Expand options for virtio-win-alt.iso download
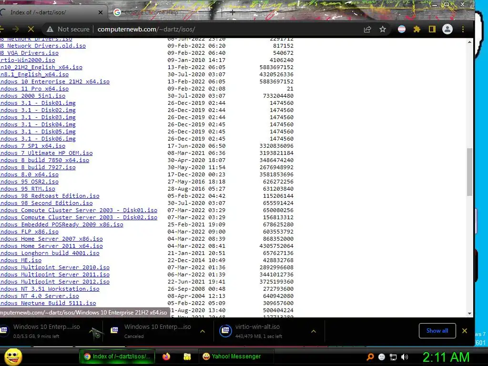The height and width of the screenshot is (366, 488). tap(314, 331)
